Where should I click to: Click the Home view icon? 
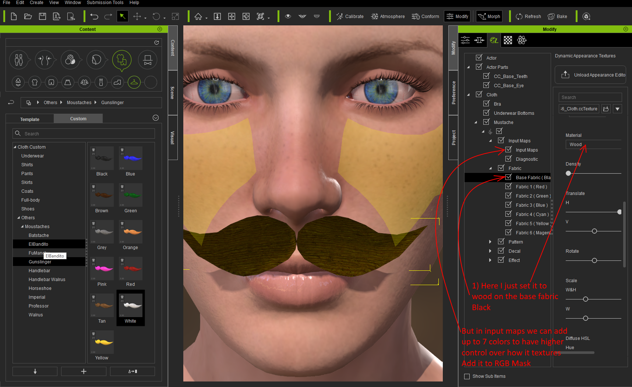pos(198,17)
